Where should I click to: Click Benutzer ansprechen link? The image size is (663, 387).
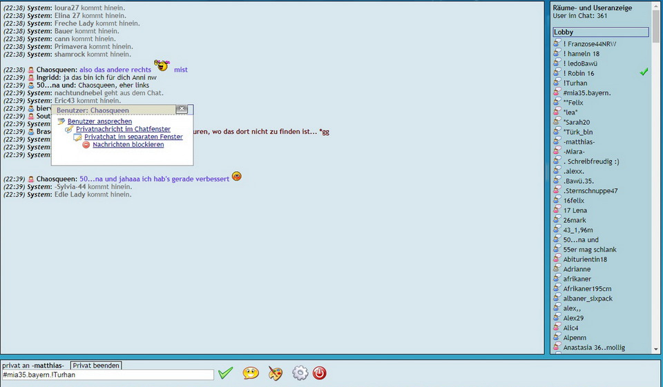[x=99, y=121]
